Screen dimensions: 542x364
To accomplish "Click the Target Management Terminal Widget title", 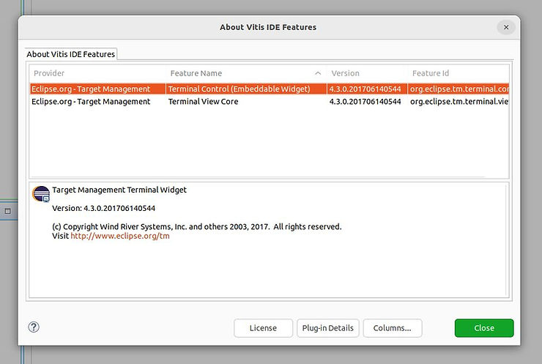I will 119,190.
